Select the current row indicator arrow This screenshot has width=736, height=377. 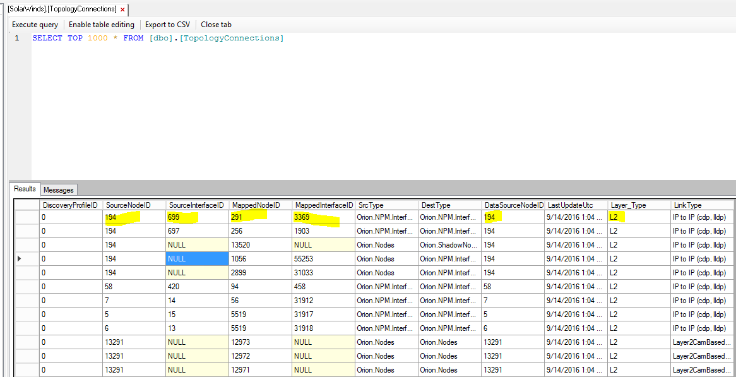tap(20, 259)
